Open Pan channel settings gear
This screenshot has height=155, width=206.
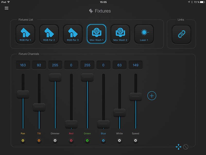click(23, 141)
